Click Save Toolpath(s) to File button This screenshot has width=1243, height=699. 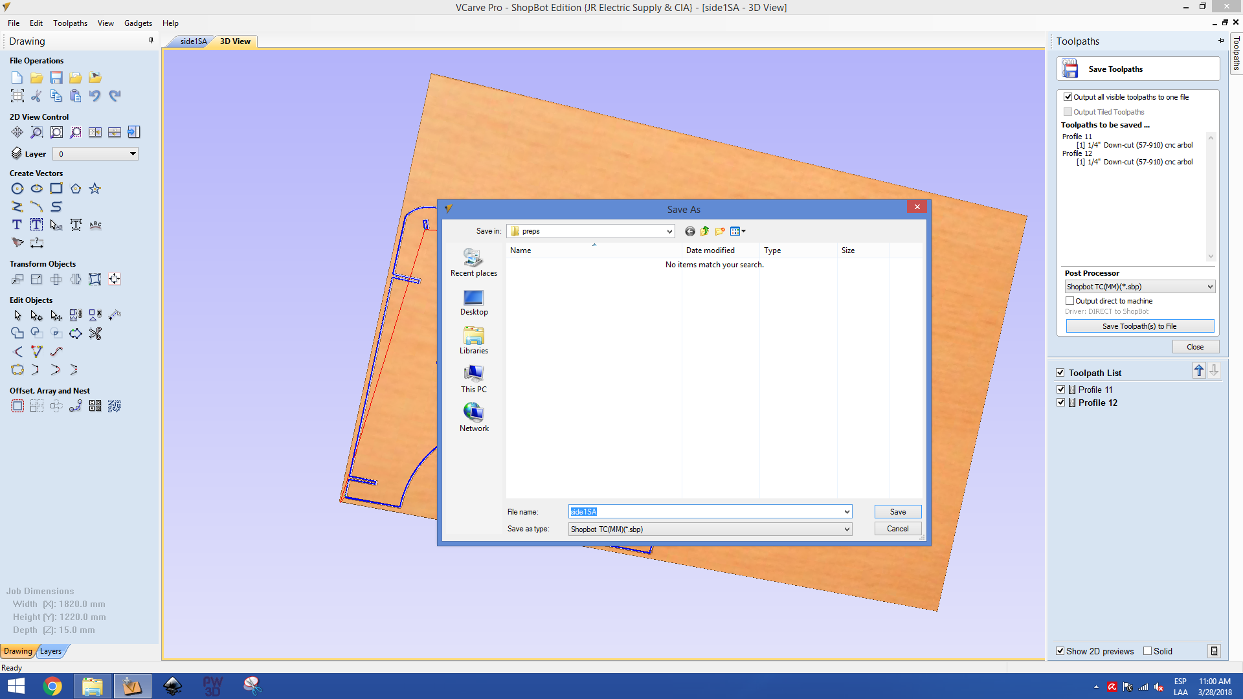[1139, 326]
